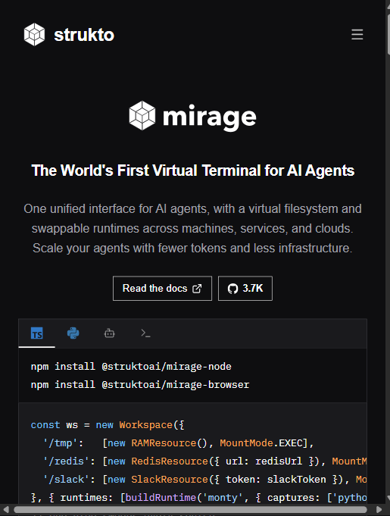390x516 pixels.
Task: Click the npm install mirage-node line
Action: tap(131, 367)
